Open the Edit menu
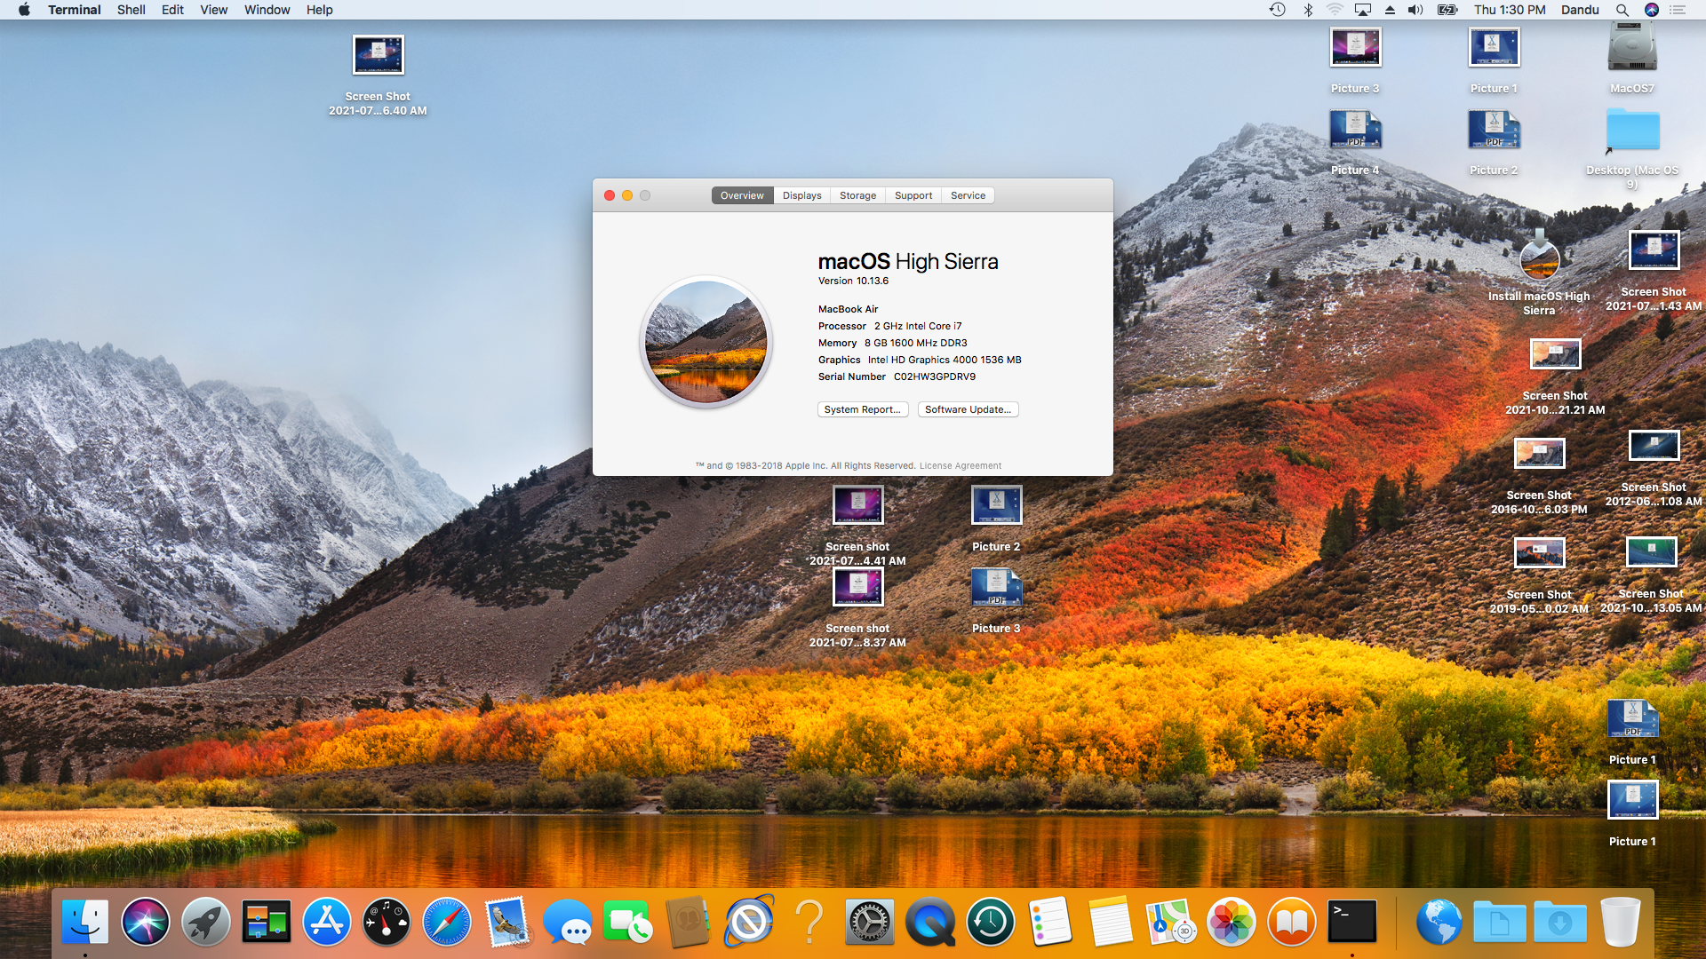The width and height of the screenshot is (1706, 959). point(172,10)
